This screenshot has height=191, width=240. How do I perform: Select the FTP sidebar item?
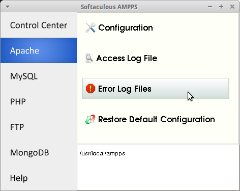coord(39,127)
